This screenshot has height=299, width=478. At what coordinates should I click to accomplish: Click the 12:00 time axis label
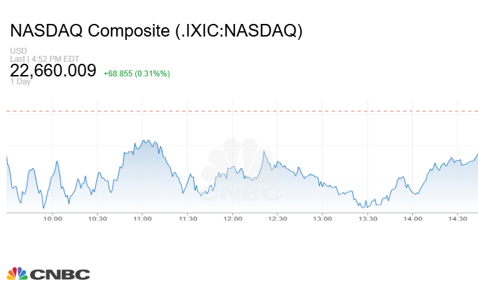click(232, 219)
